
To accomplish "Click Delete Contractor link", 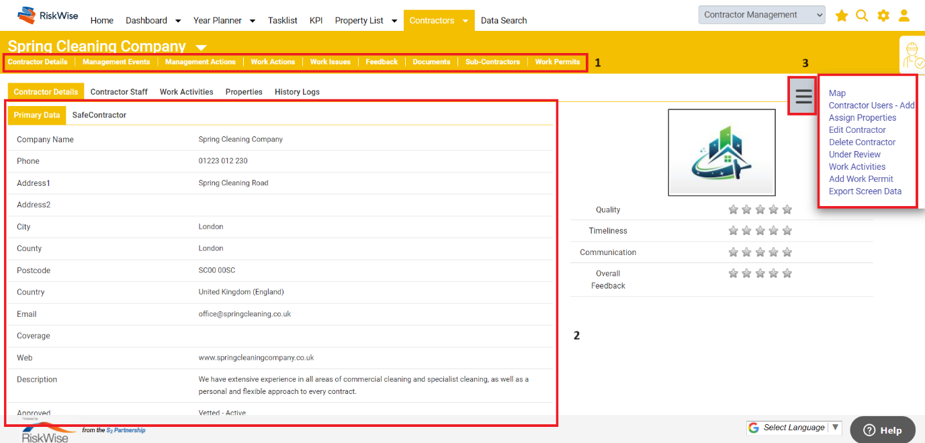I will click(x=862, y=142).
